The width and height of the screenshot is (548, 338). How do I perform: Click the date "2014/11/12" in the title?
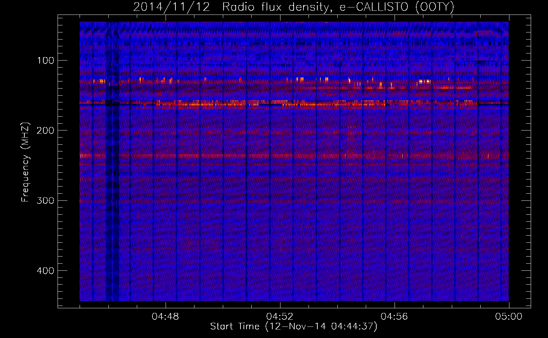(172, 7)
